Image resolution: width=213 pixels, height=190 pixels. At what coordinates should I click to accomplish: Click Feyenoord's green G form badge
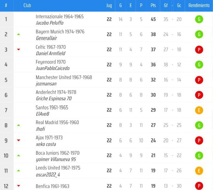(x=199, y=65)
